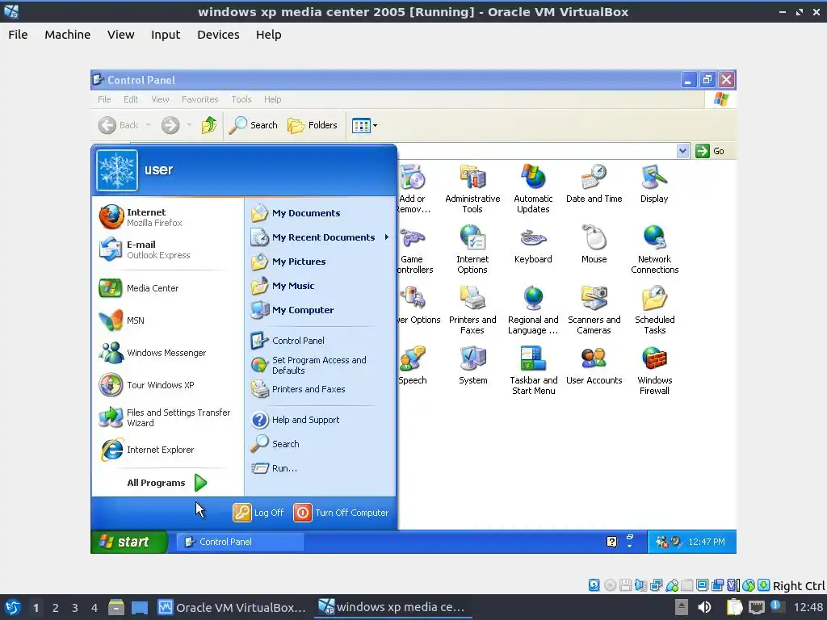Image resolution: width=827 pixels, height=620 pixels.
Task: Click the Up folder toolbar icon
Action: coord(209,125)
